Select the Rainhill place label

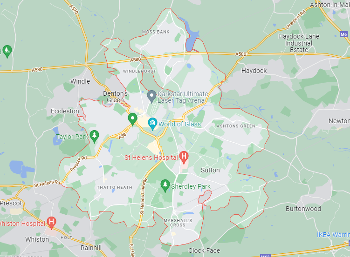click(91, 248)
